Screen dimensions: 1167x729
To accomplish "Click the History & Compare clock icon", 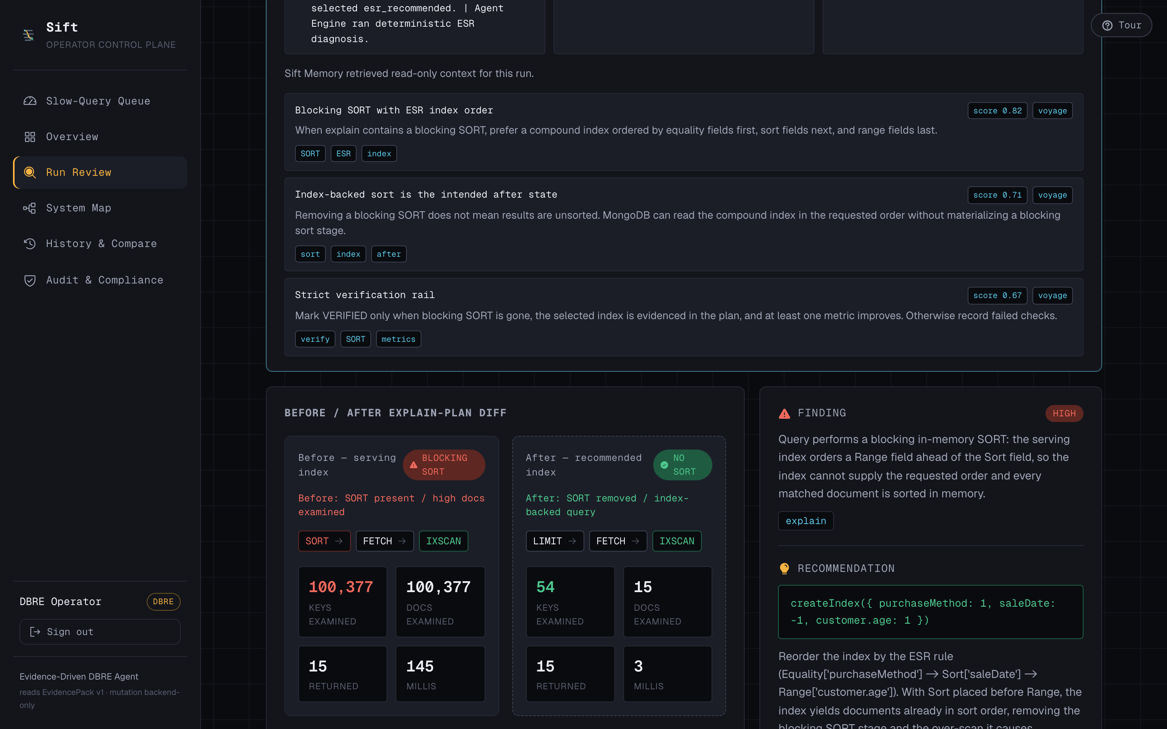I will tap(30, 243).
